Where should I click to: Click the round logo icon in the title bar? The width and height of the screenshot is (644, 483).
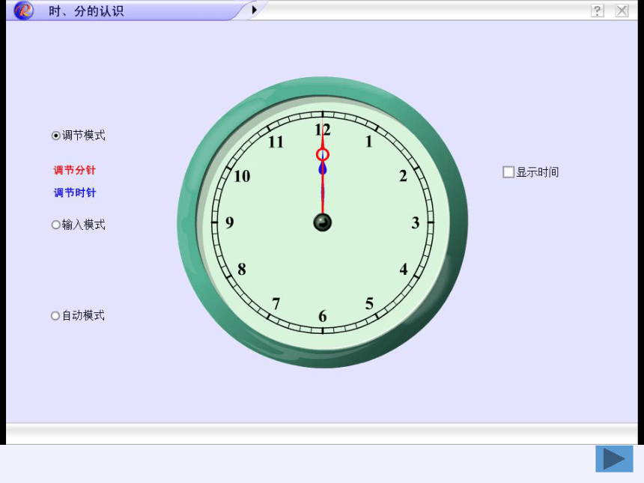(23, 10)
